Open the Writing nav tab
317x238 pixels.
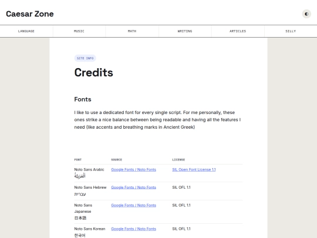(185, 31)
